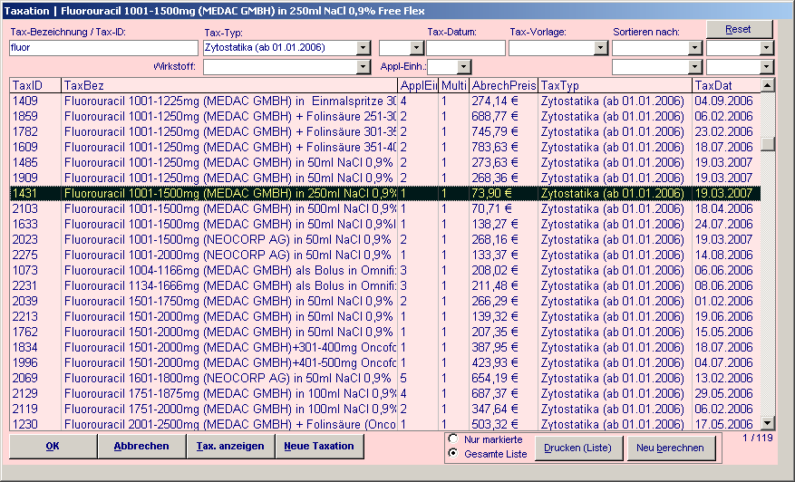This screenshot has width=795, height=482.
Task: Select row with TaxID 1762
Action: click(385, 332)
